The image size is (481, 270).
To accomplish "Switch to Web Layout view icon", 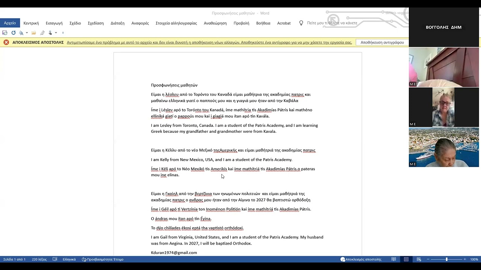I will pyautogui.click(x=419, y=259).
